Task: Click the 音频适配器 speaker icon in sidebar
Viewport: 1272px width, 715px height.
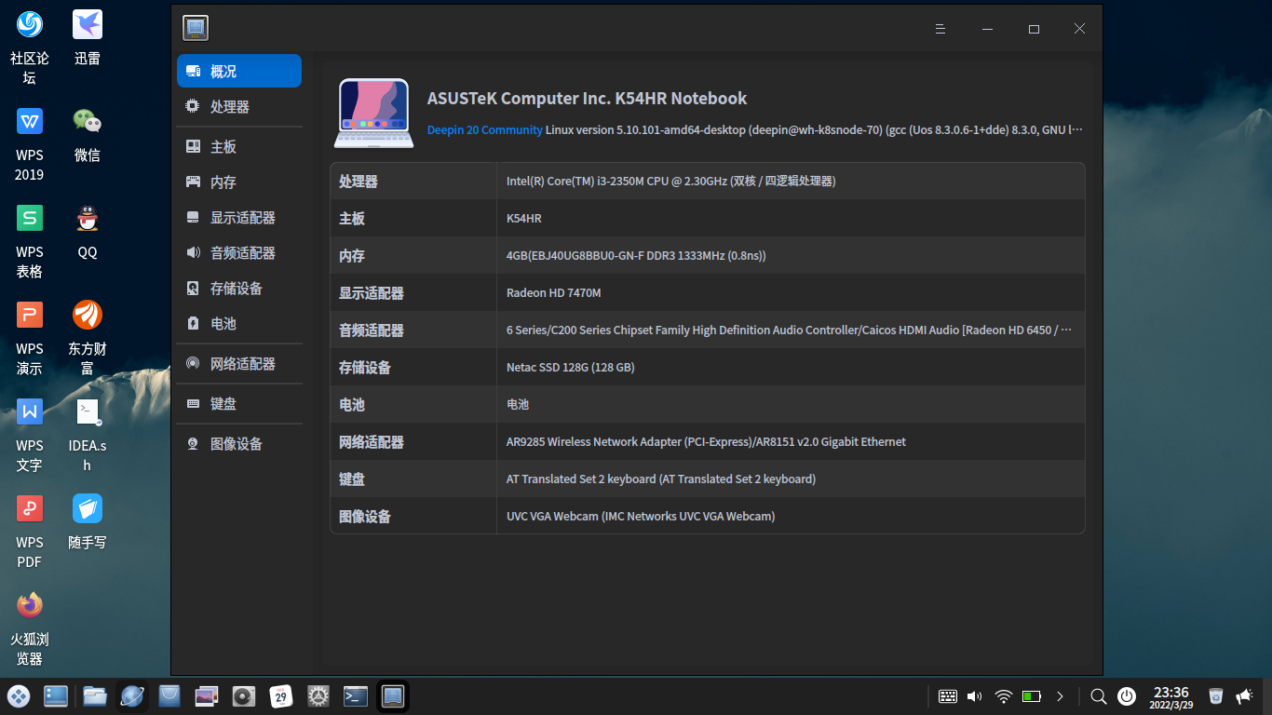Action: point(193,253)
